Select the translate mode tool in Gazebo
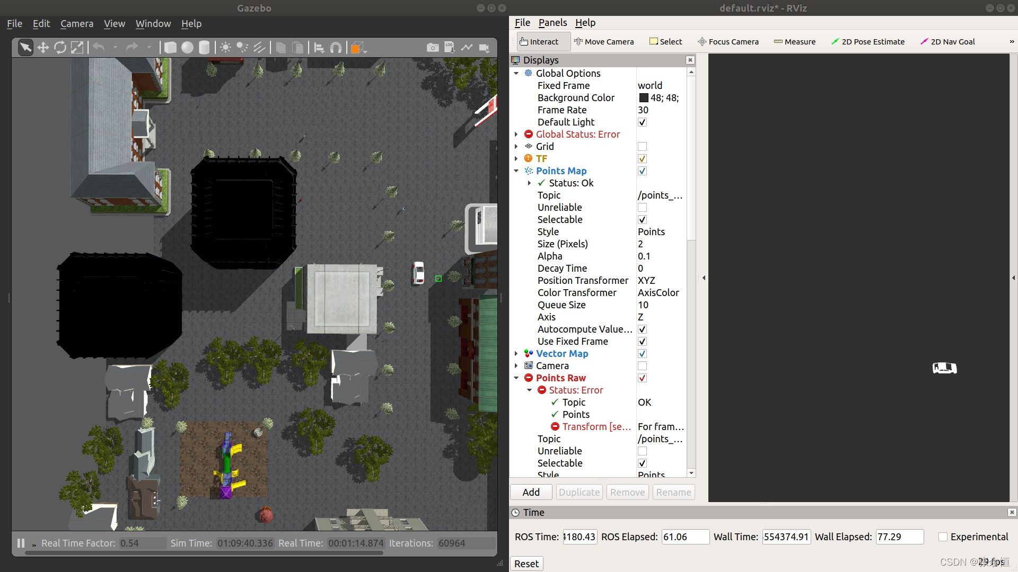The height and width of the screenshot is (572, 1018). 43,48
